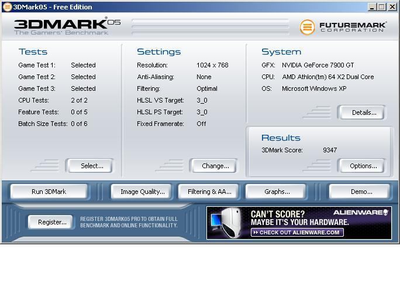Close the 3DMark05 window
The image size is (400, 300).
[392, 7]
